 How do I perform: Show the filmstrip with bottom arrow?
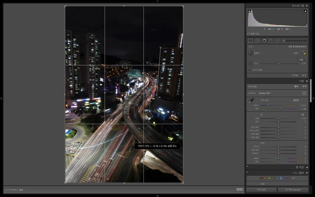coord(157,196)
